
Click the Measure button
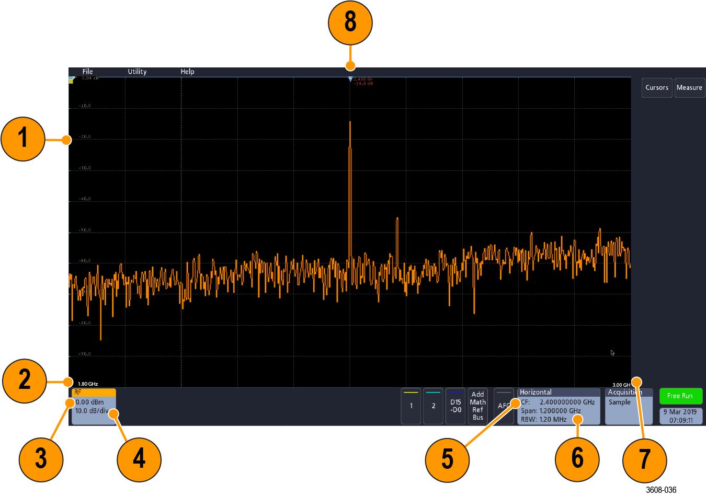click(x=689, y=88)
